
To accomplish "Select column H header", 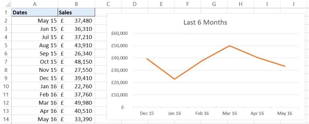I will (241, 4).
